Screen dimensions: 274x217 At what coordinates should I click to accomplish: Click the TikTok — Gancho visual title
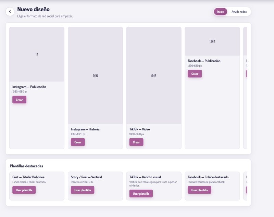click(x=145, y=177)
